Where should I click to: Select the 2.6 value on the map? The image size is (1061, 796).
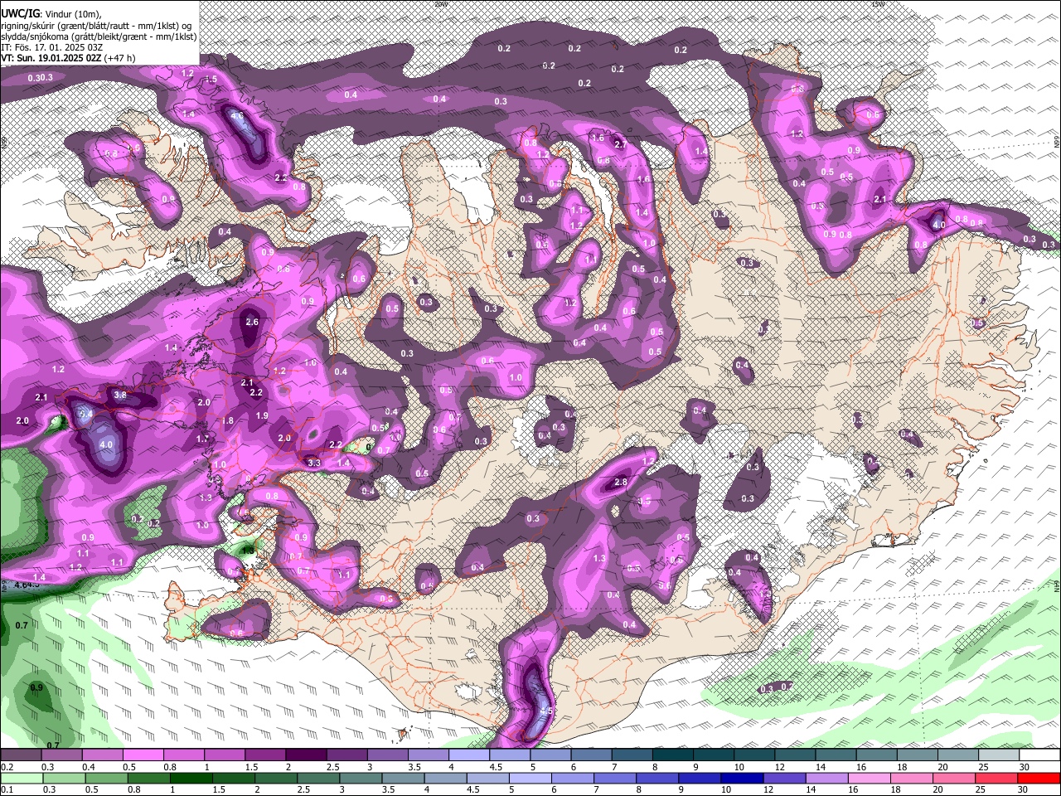coord(252,322)
